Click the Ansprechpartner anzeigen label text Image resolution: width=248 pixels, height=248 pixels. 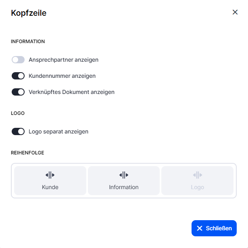(x=64, y=60)
